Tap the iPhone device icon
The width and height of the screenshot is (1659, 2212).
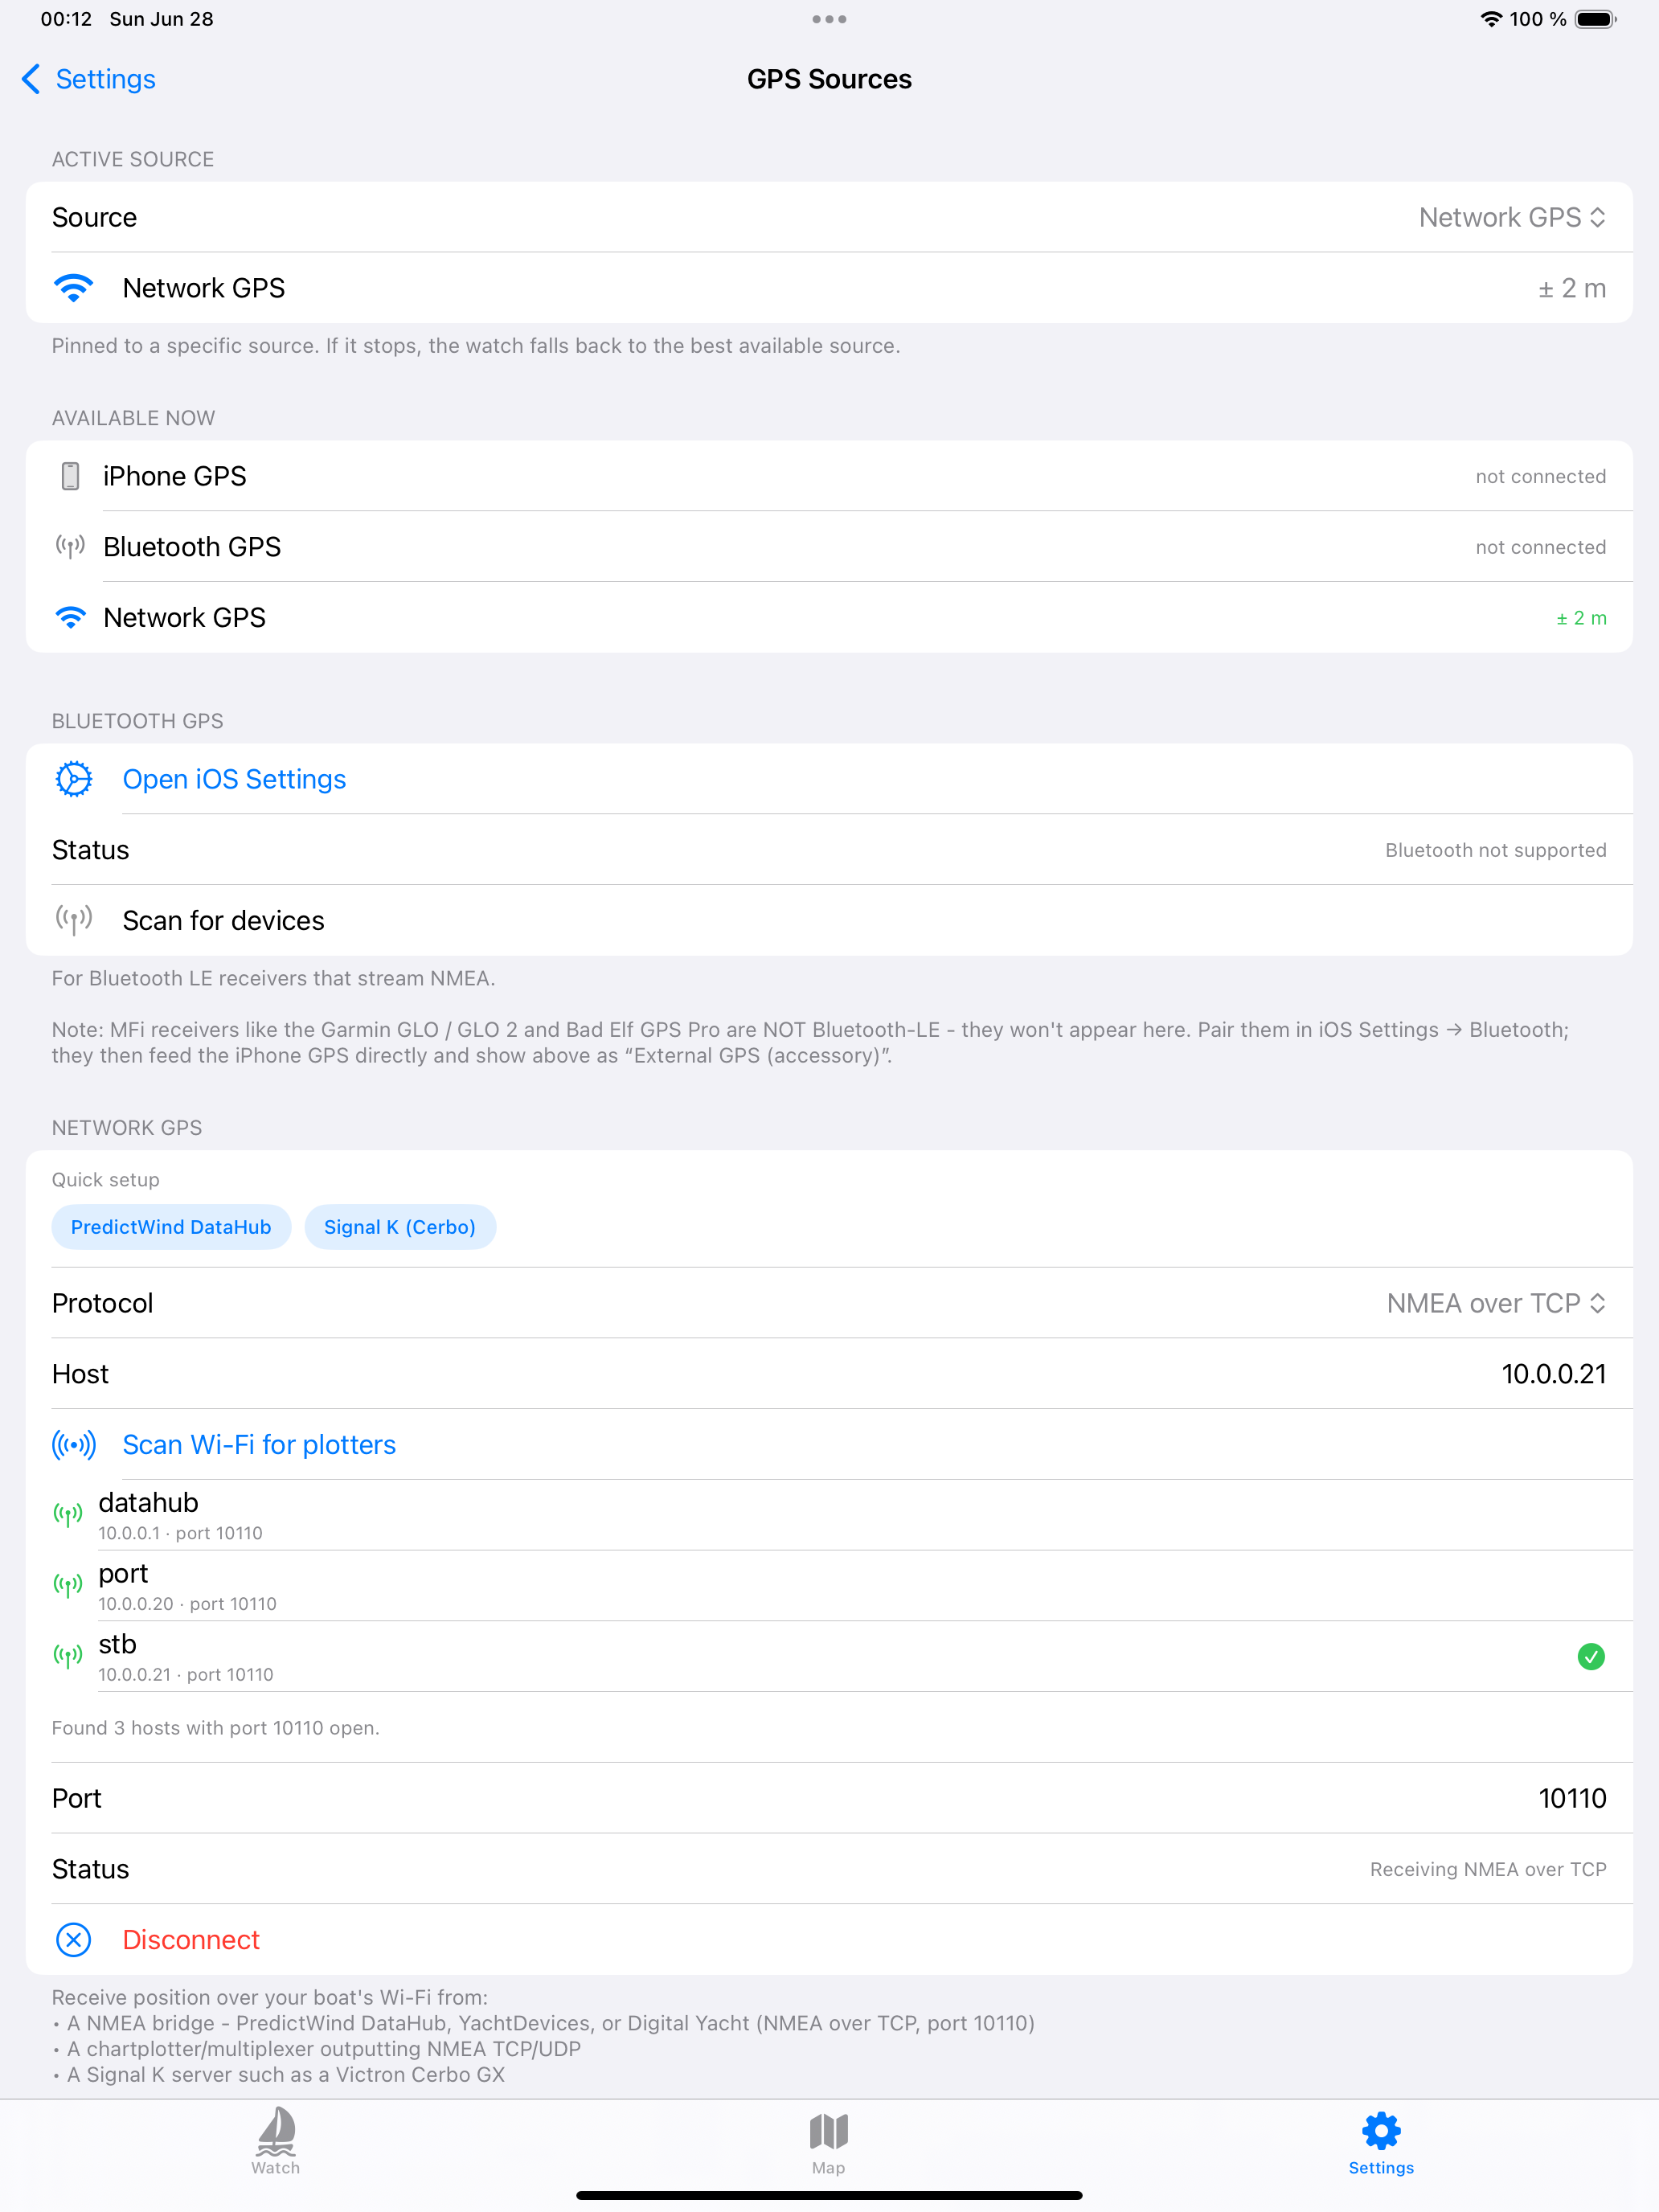pyautogui.click(x=70, y=476)
